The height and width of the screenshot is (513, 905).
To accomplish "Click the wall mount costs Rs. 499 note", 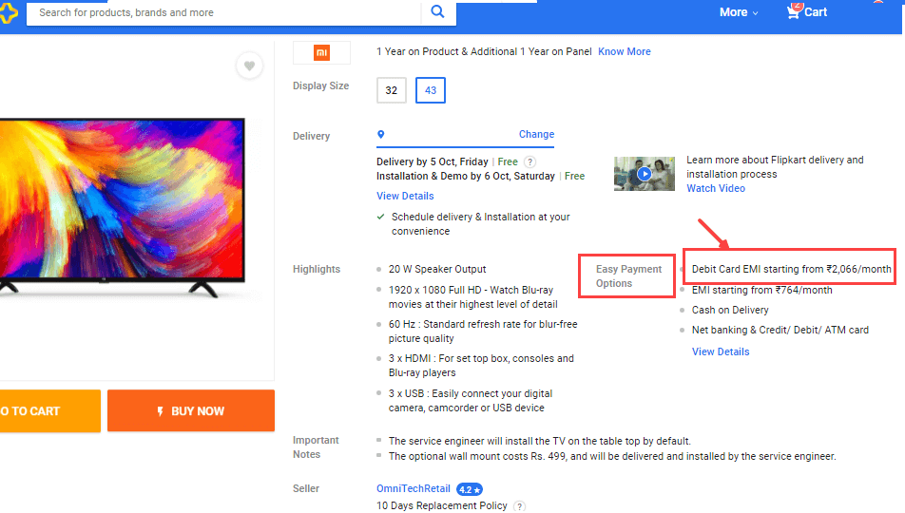I will 612,456.
